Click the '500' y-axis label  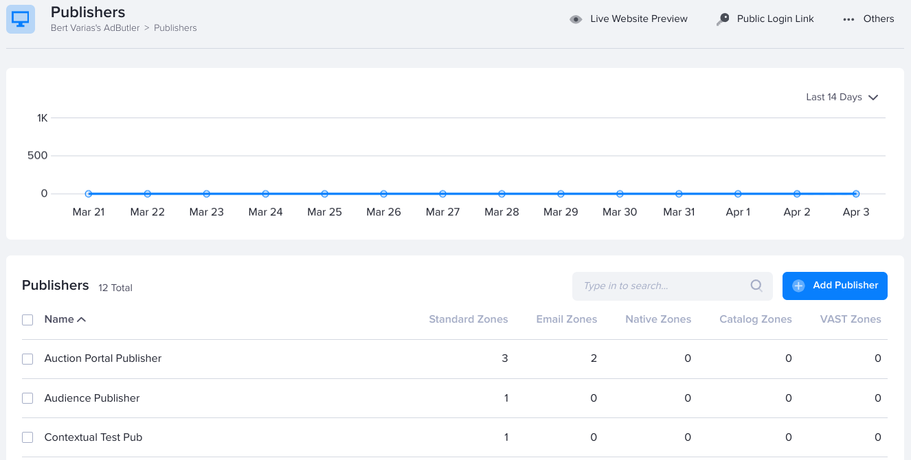pos(38,156)
